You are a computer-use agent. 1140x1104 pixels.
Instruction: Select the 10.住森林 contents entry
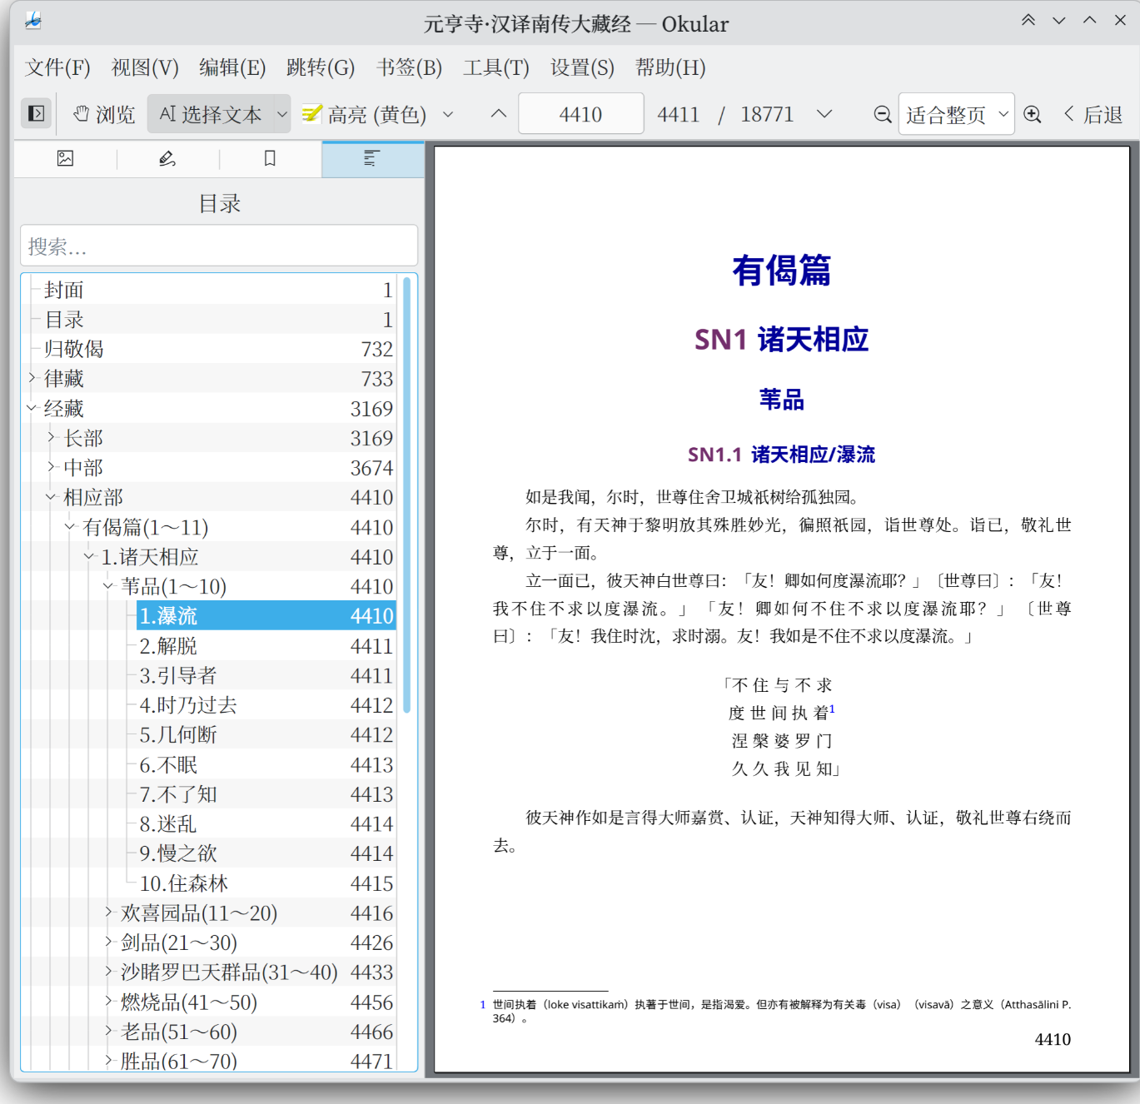pyautogui.click(x=266, y=883)
